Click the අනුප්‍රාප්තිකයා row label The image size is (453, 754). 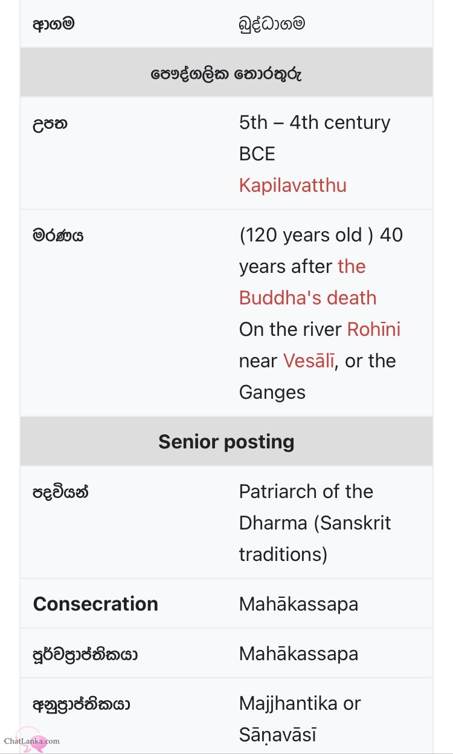(82, 704)
